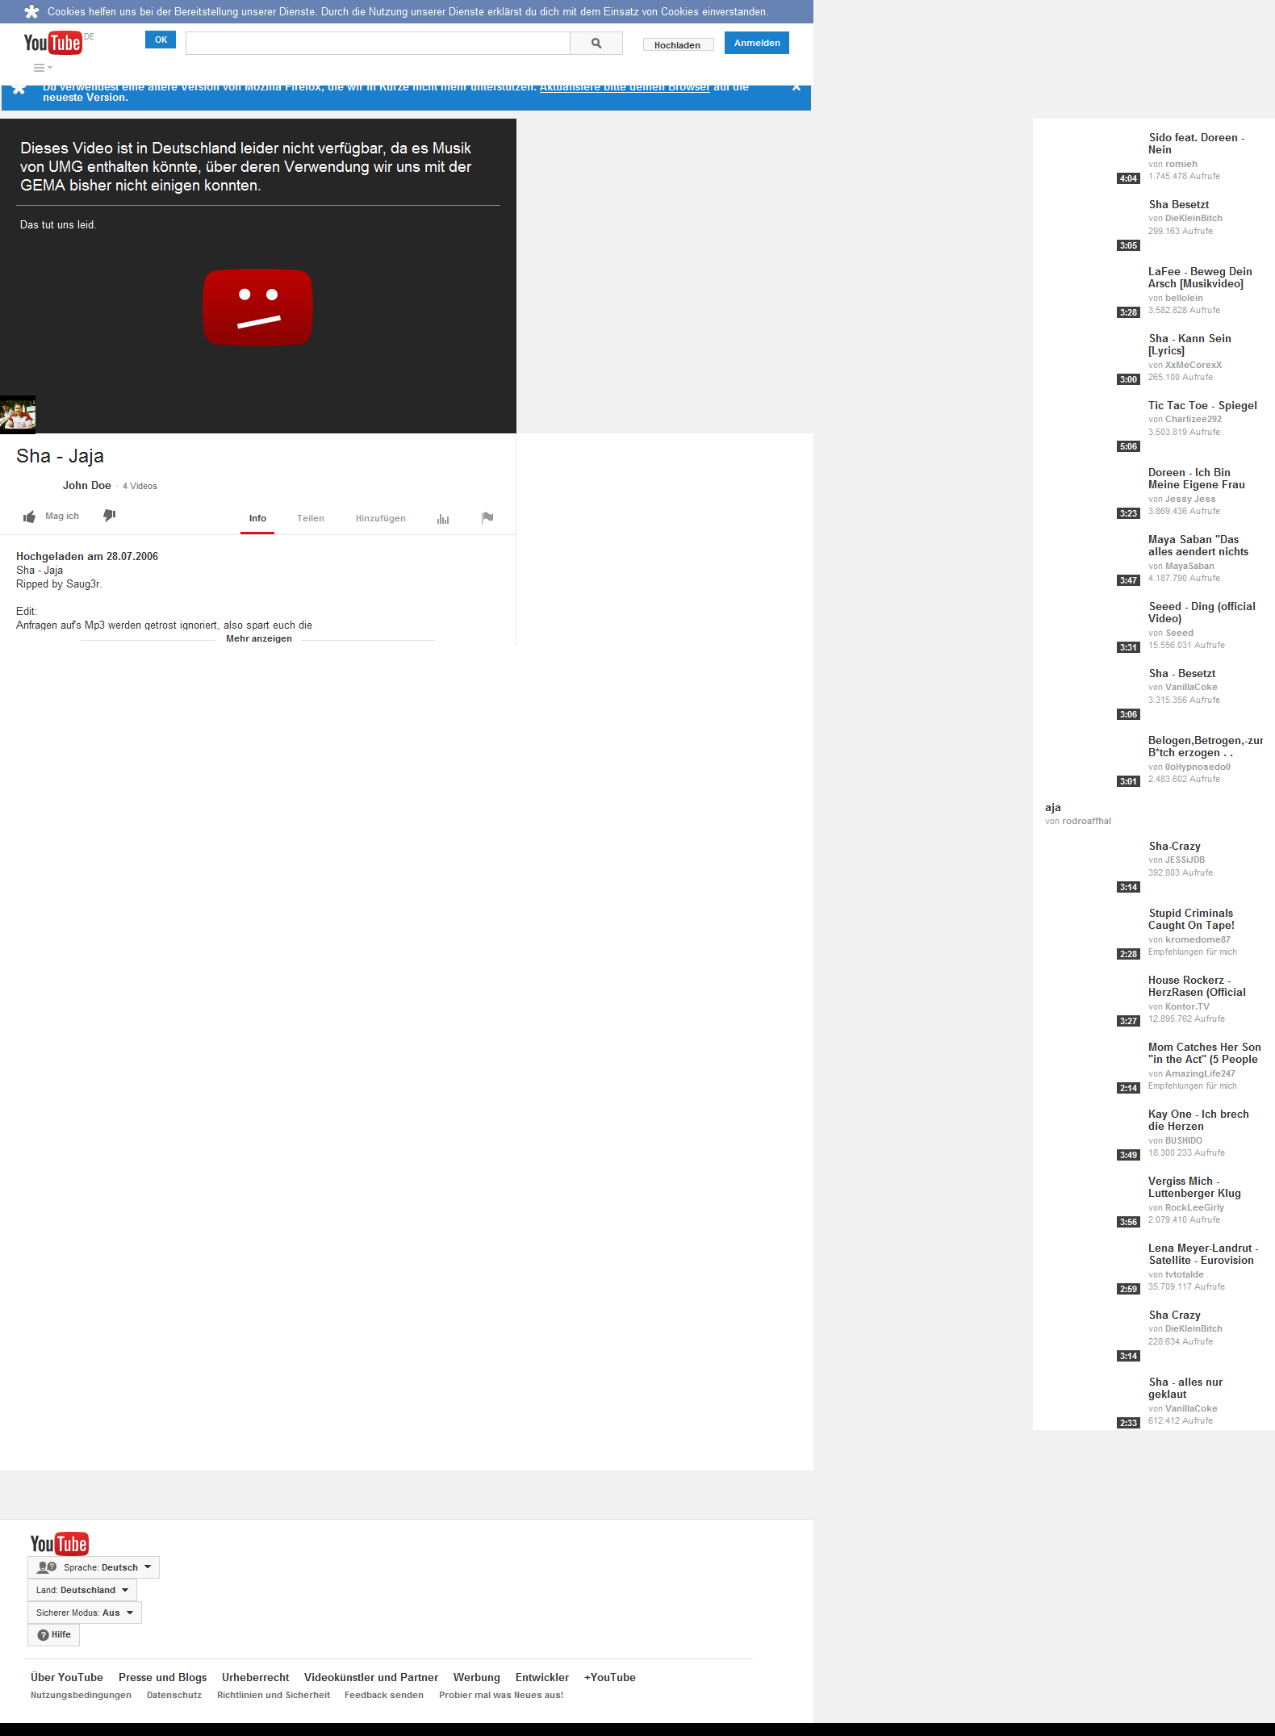Open suggested video 'Sha Besetzt'

1179,204
